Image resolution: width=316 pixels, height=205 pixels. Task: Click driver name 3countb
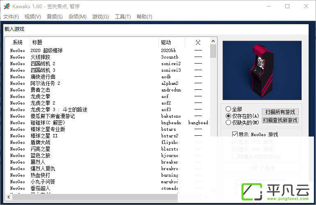(x=169, y=57)
